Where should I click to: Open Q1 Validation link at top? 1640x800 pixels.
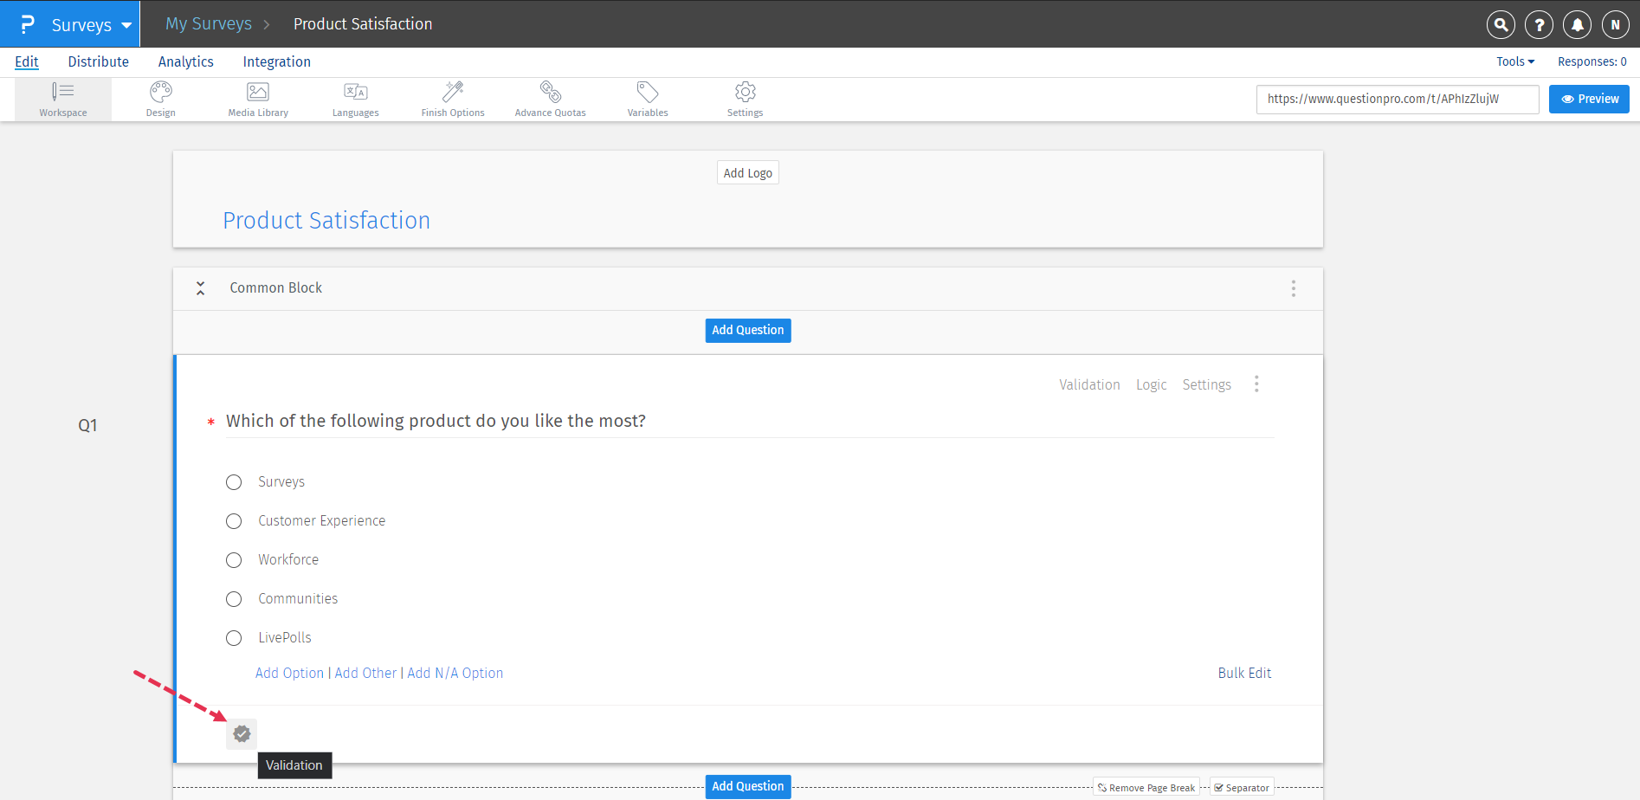tap(1089, 384)
